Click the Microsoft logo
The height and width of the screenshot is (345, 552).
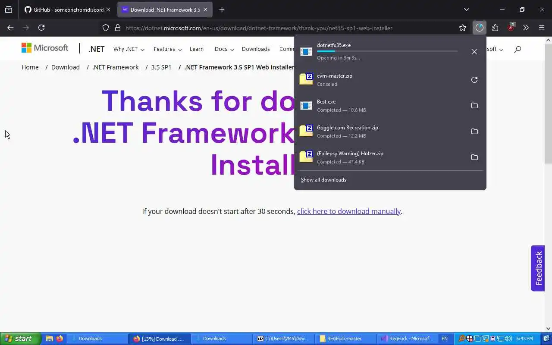click(x=45, y=48)
